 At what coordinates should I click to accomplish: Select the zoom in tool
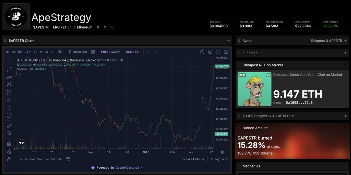[x=9, y=133]
